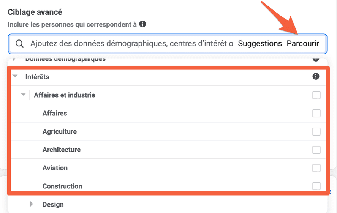Click the Agriculture interest label
The image size is (337, 213).
click(60, 131)
